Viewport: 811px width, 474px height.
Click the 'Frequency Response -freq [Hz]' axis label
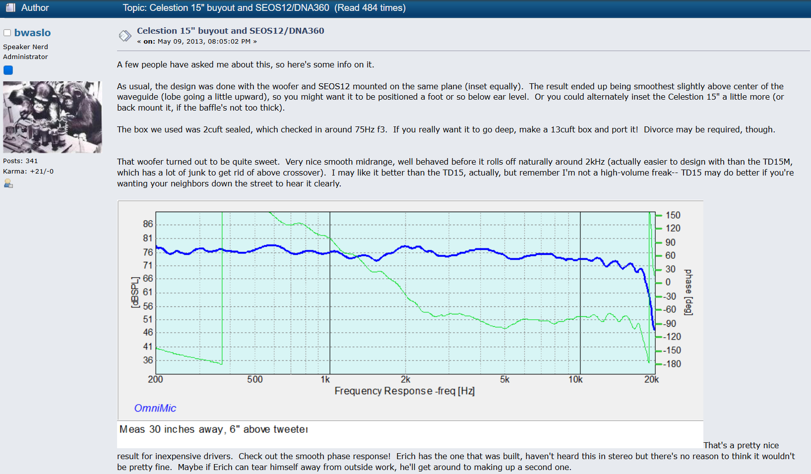pyautogui.click(x=404, y=391)
